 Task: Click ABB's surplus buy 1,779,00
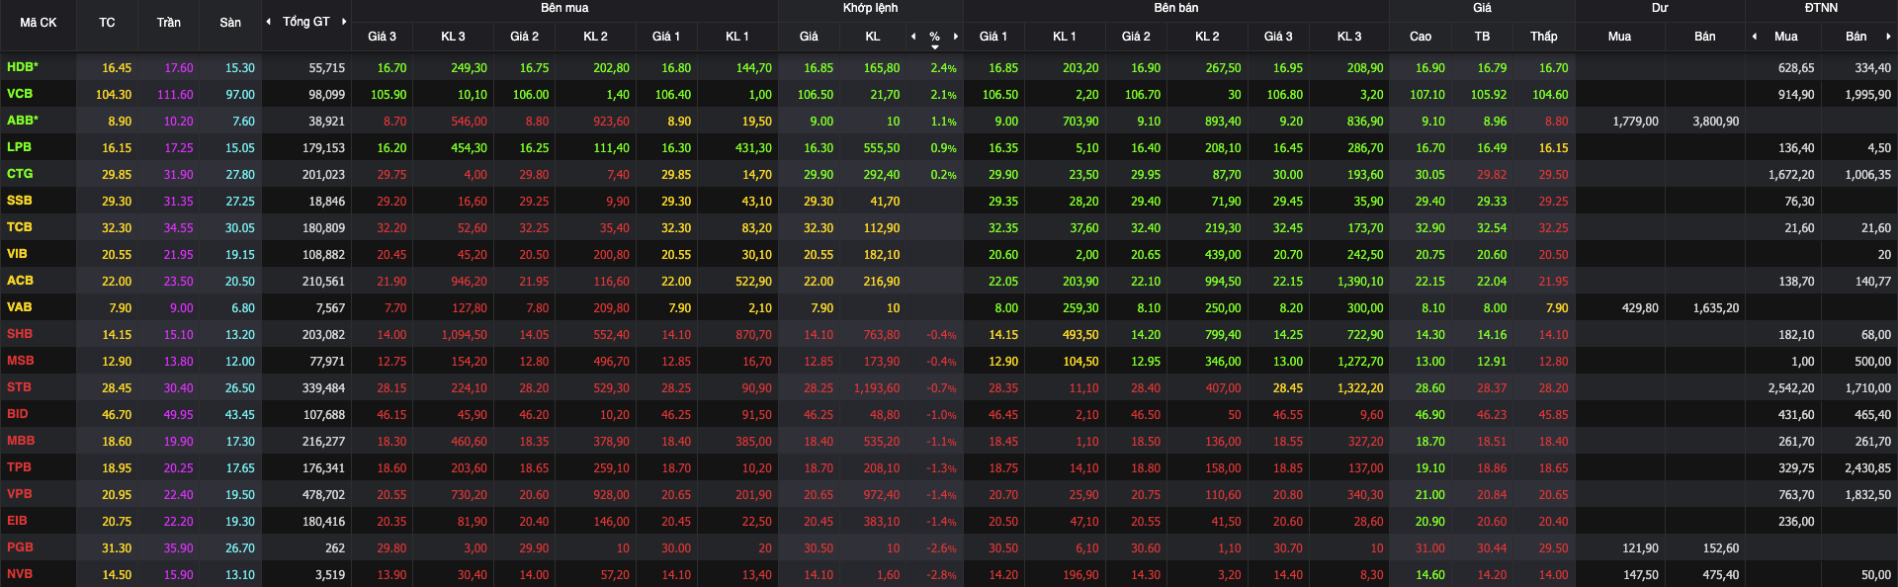1635,122
